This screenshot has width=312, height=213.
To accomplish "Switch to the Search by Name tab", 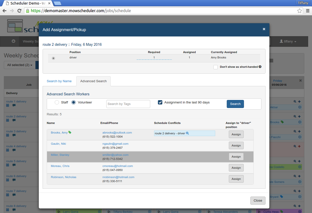I will pos(59,81).
